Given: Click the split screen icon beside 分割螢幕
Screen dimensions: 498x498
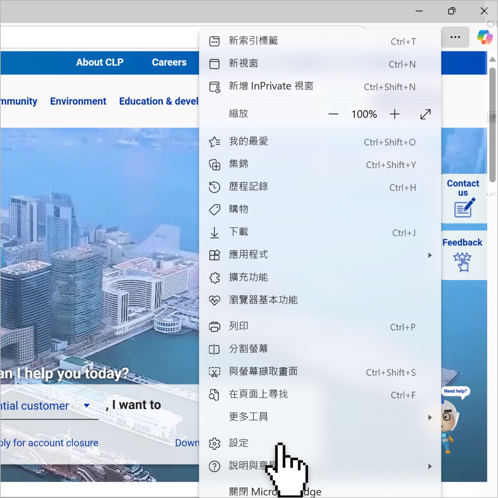Looking at the screenshot, I should coord(214,349).
